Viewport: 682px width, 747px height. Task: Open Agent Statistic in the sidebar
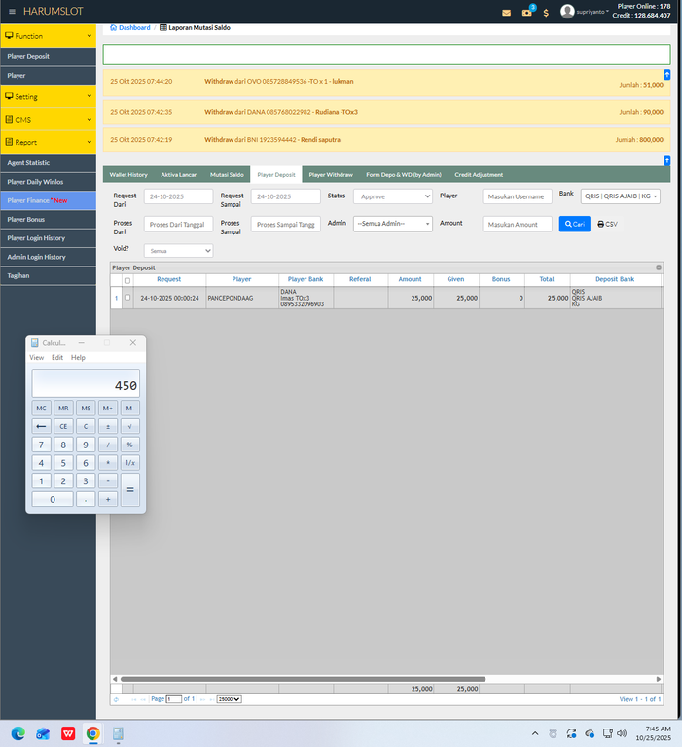point(48,163)
